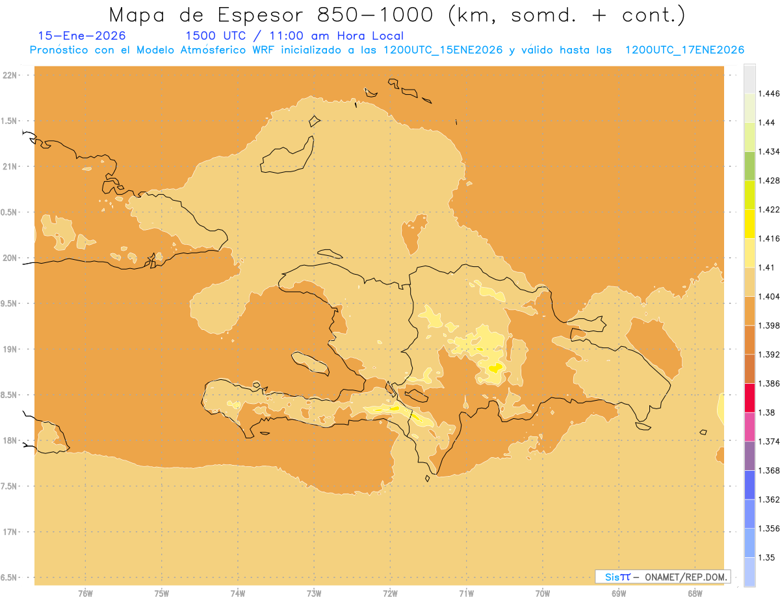Select the orange colorbar segment between 1.398 and 1.404
Screen dimensions: 780x602
(x=749, y=310)
